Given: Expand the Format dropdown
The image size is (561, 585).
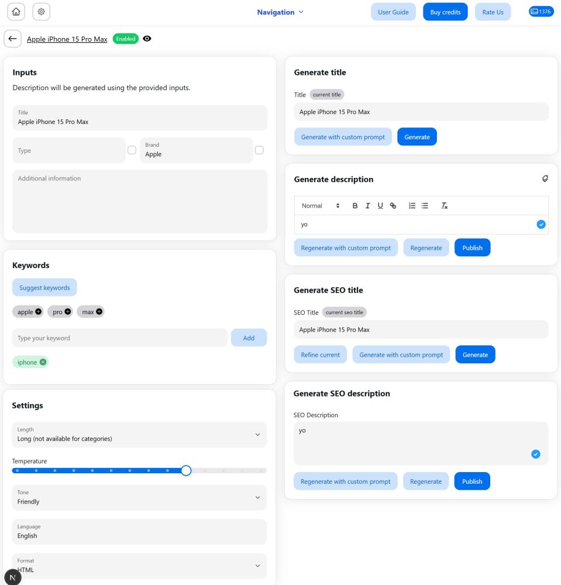Looking at the screenshot, I should point(139,566).
